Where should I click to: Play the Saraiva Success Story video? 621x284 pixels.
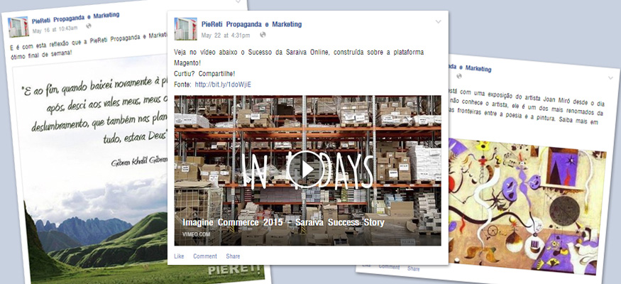pos(306,170)
